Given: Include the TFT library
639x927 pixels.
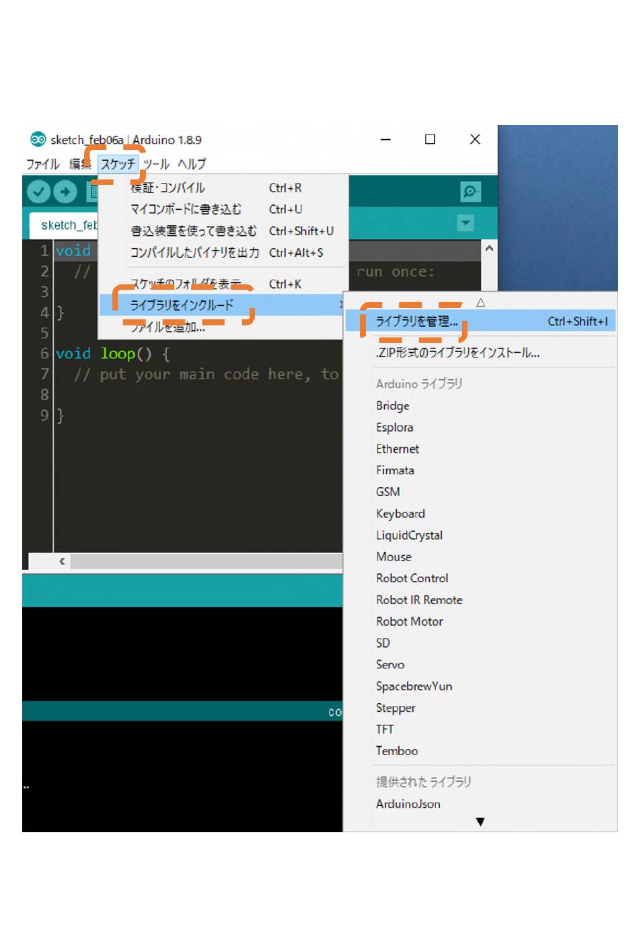Looking at the screenshot, I should coord(480,729).
